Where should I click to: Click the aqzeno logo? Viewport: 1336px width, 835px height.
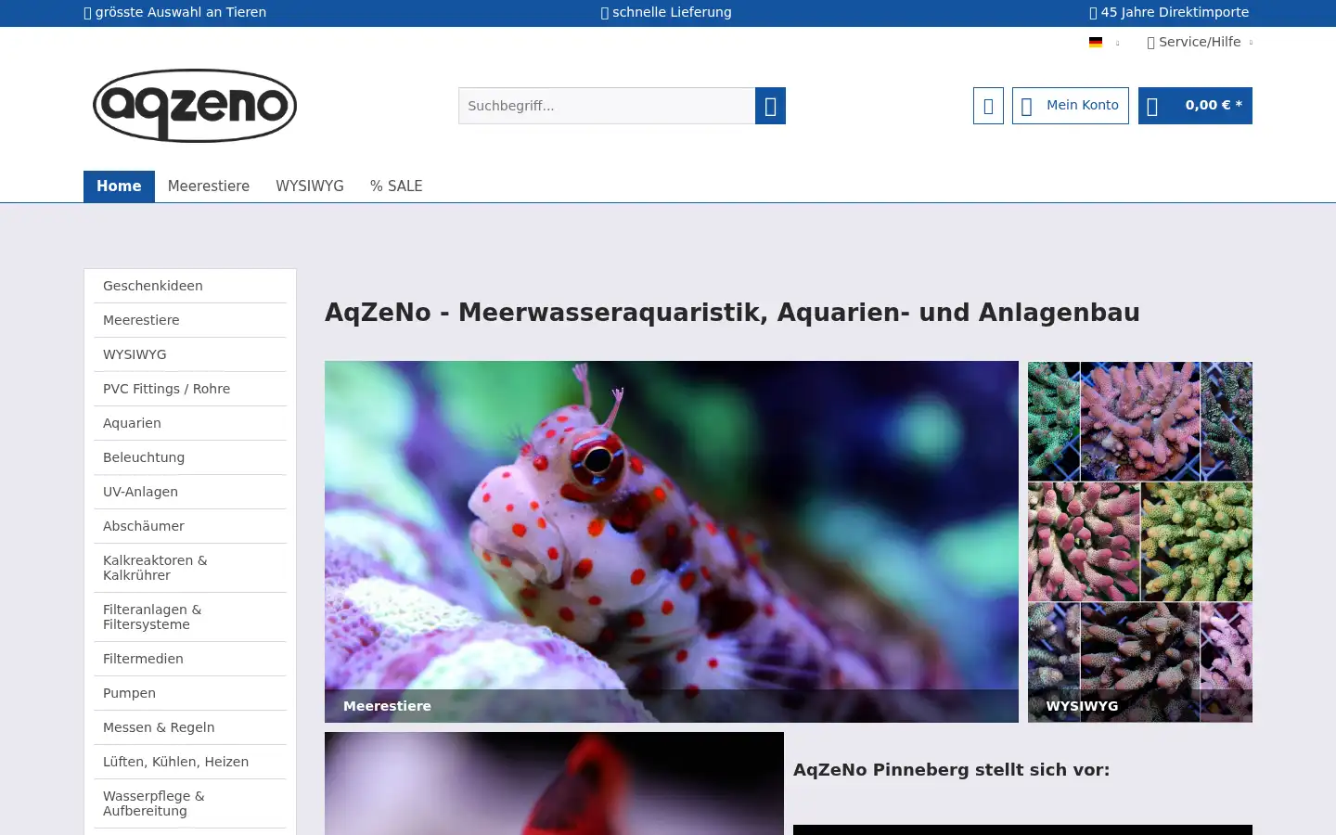tap(195, 106)
